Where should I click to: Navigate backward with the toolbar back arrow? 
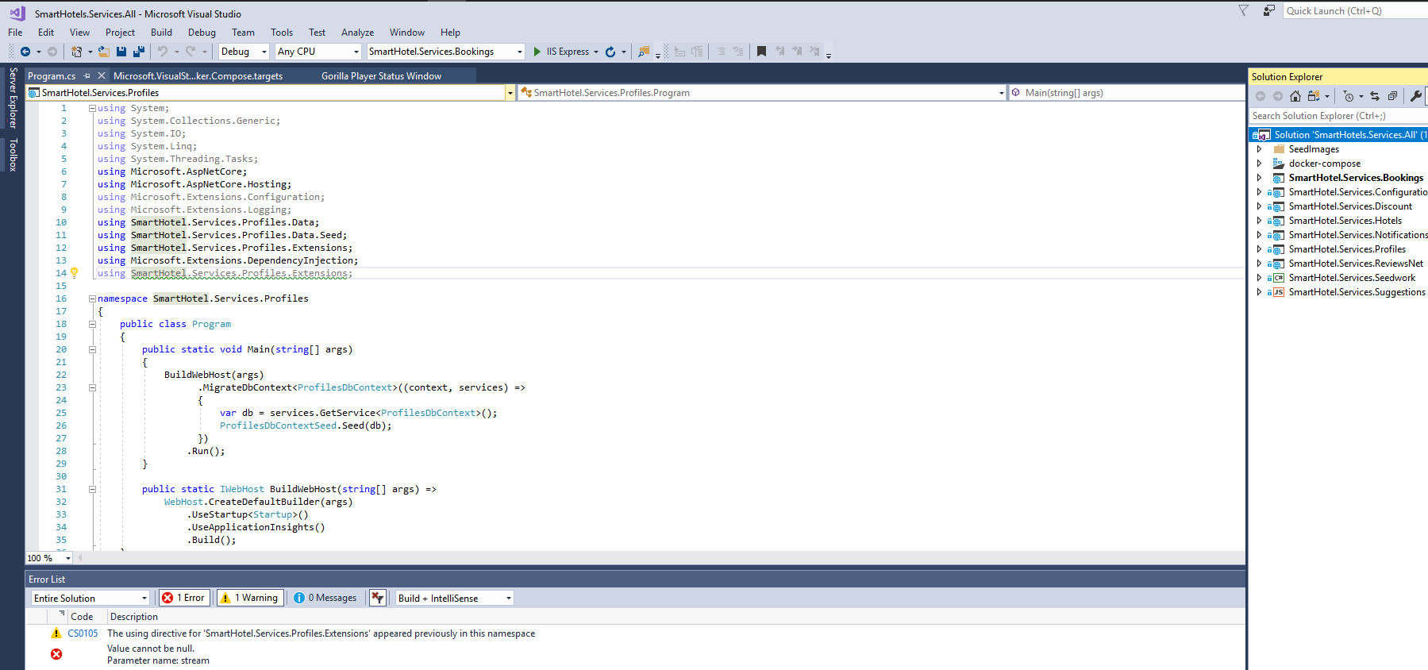point(25,52)
